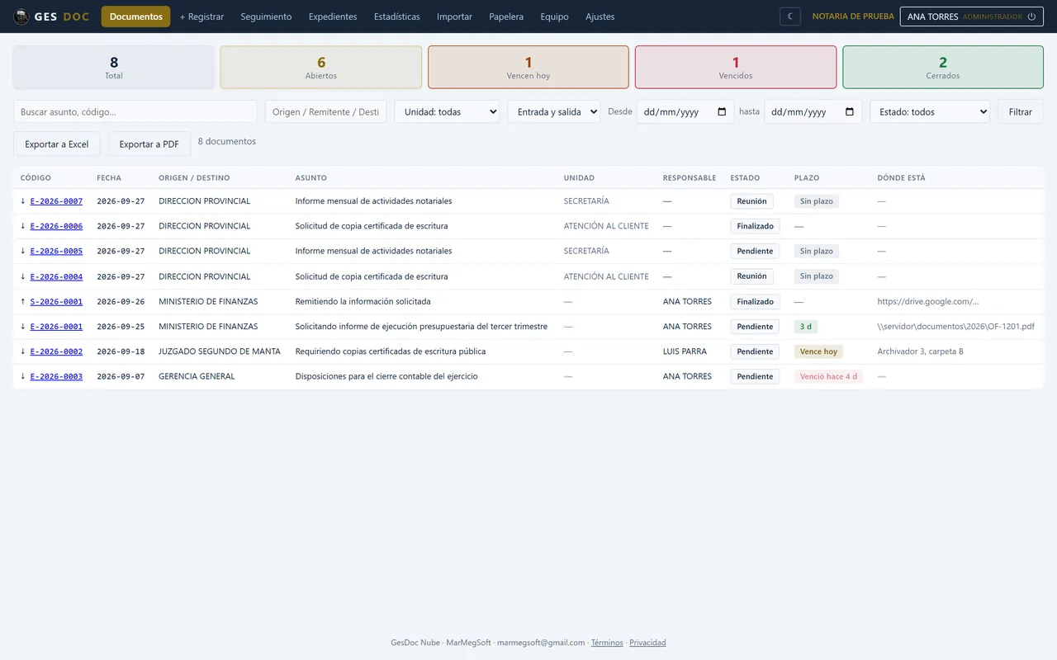Image resolution: width=1057 pixels, height=660 pixels.
Task: Click the Venció hace 4 d badge
Action: (x=828, y=376)
